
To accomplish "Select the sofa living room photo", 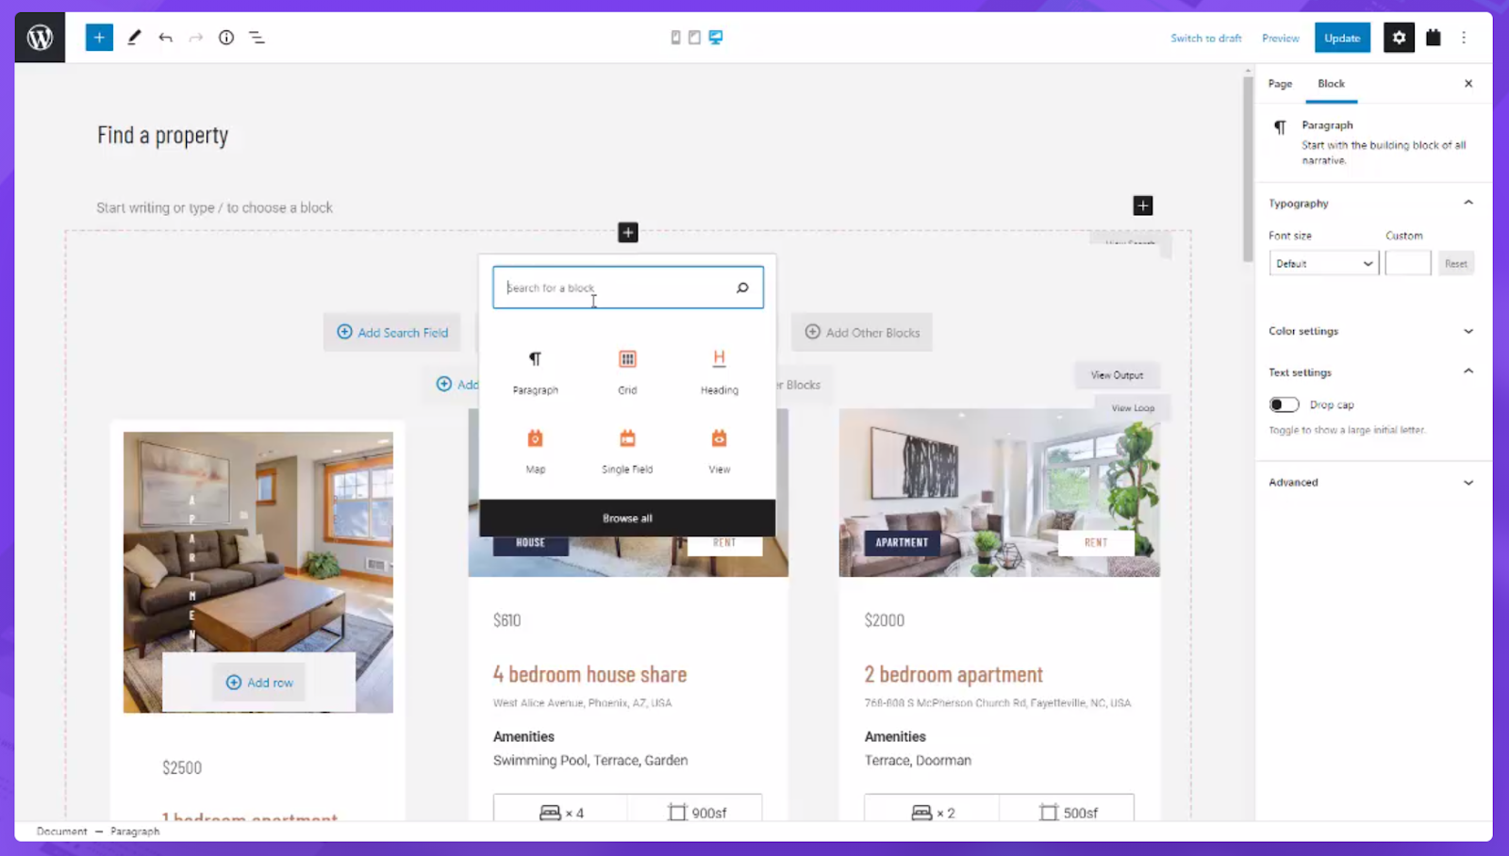I will coord(258,572).
